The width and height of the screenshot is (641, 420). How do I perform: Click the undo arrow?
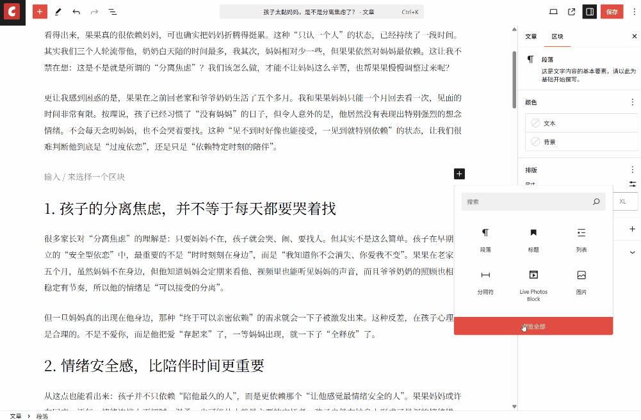76,12
